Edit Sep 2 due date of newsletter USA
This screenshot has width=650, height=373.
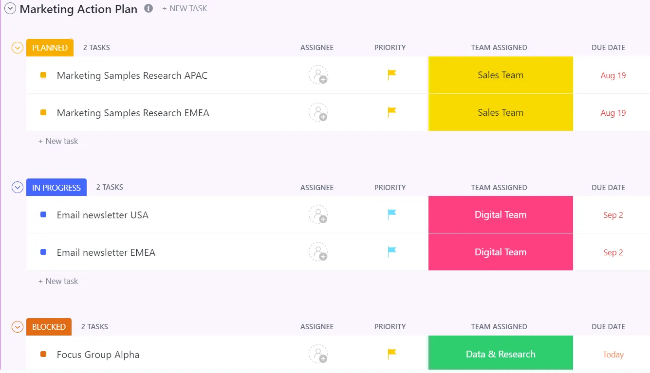pyautogui.click(x=613, y=215)
